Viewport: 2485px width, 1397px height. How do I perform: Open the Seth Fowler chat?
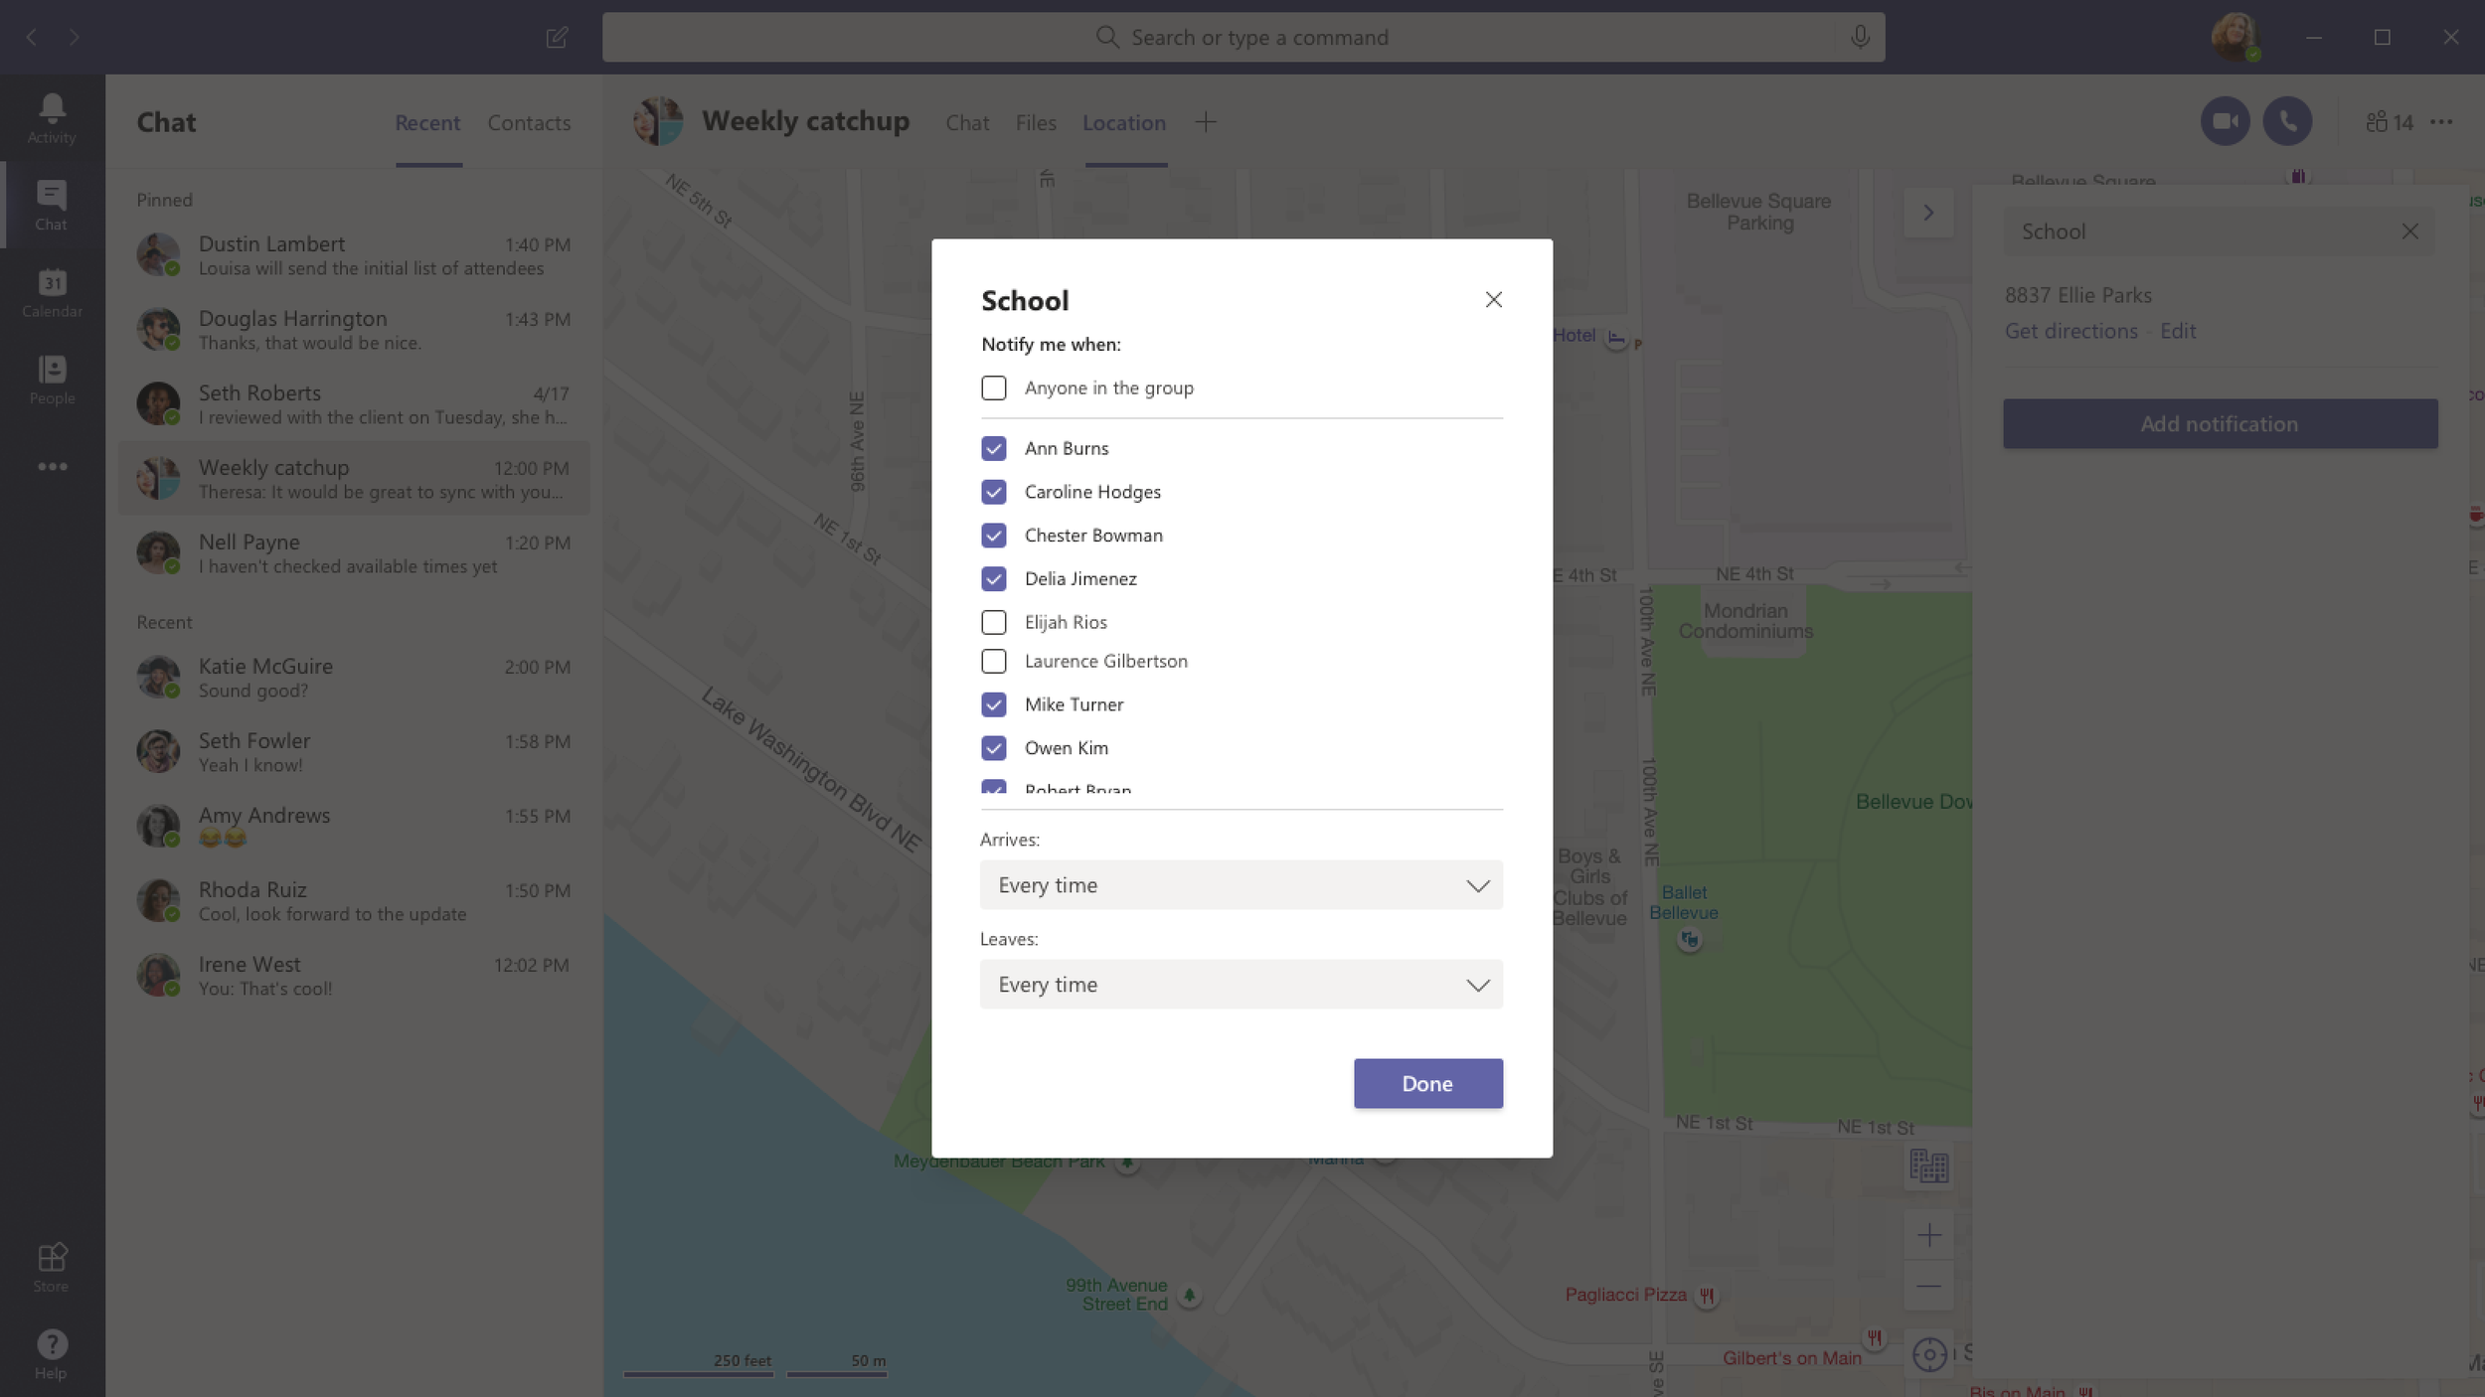354,751
